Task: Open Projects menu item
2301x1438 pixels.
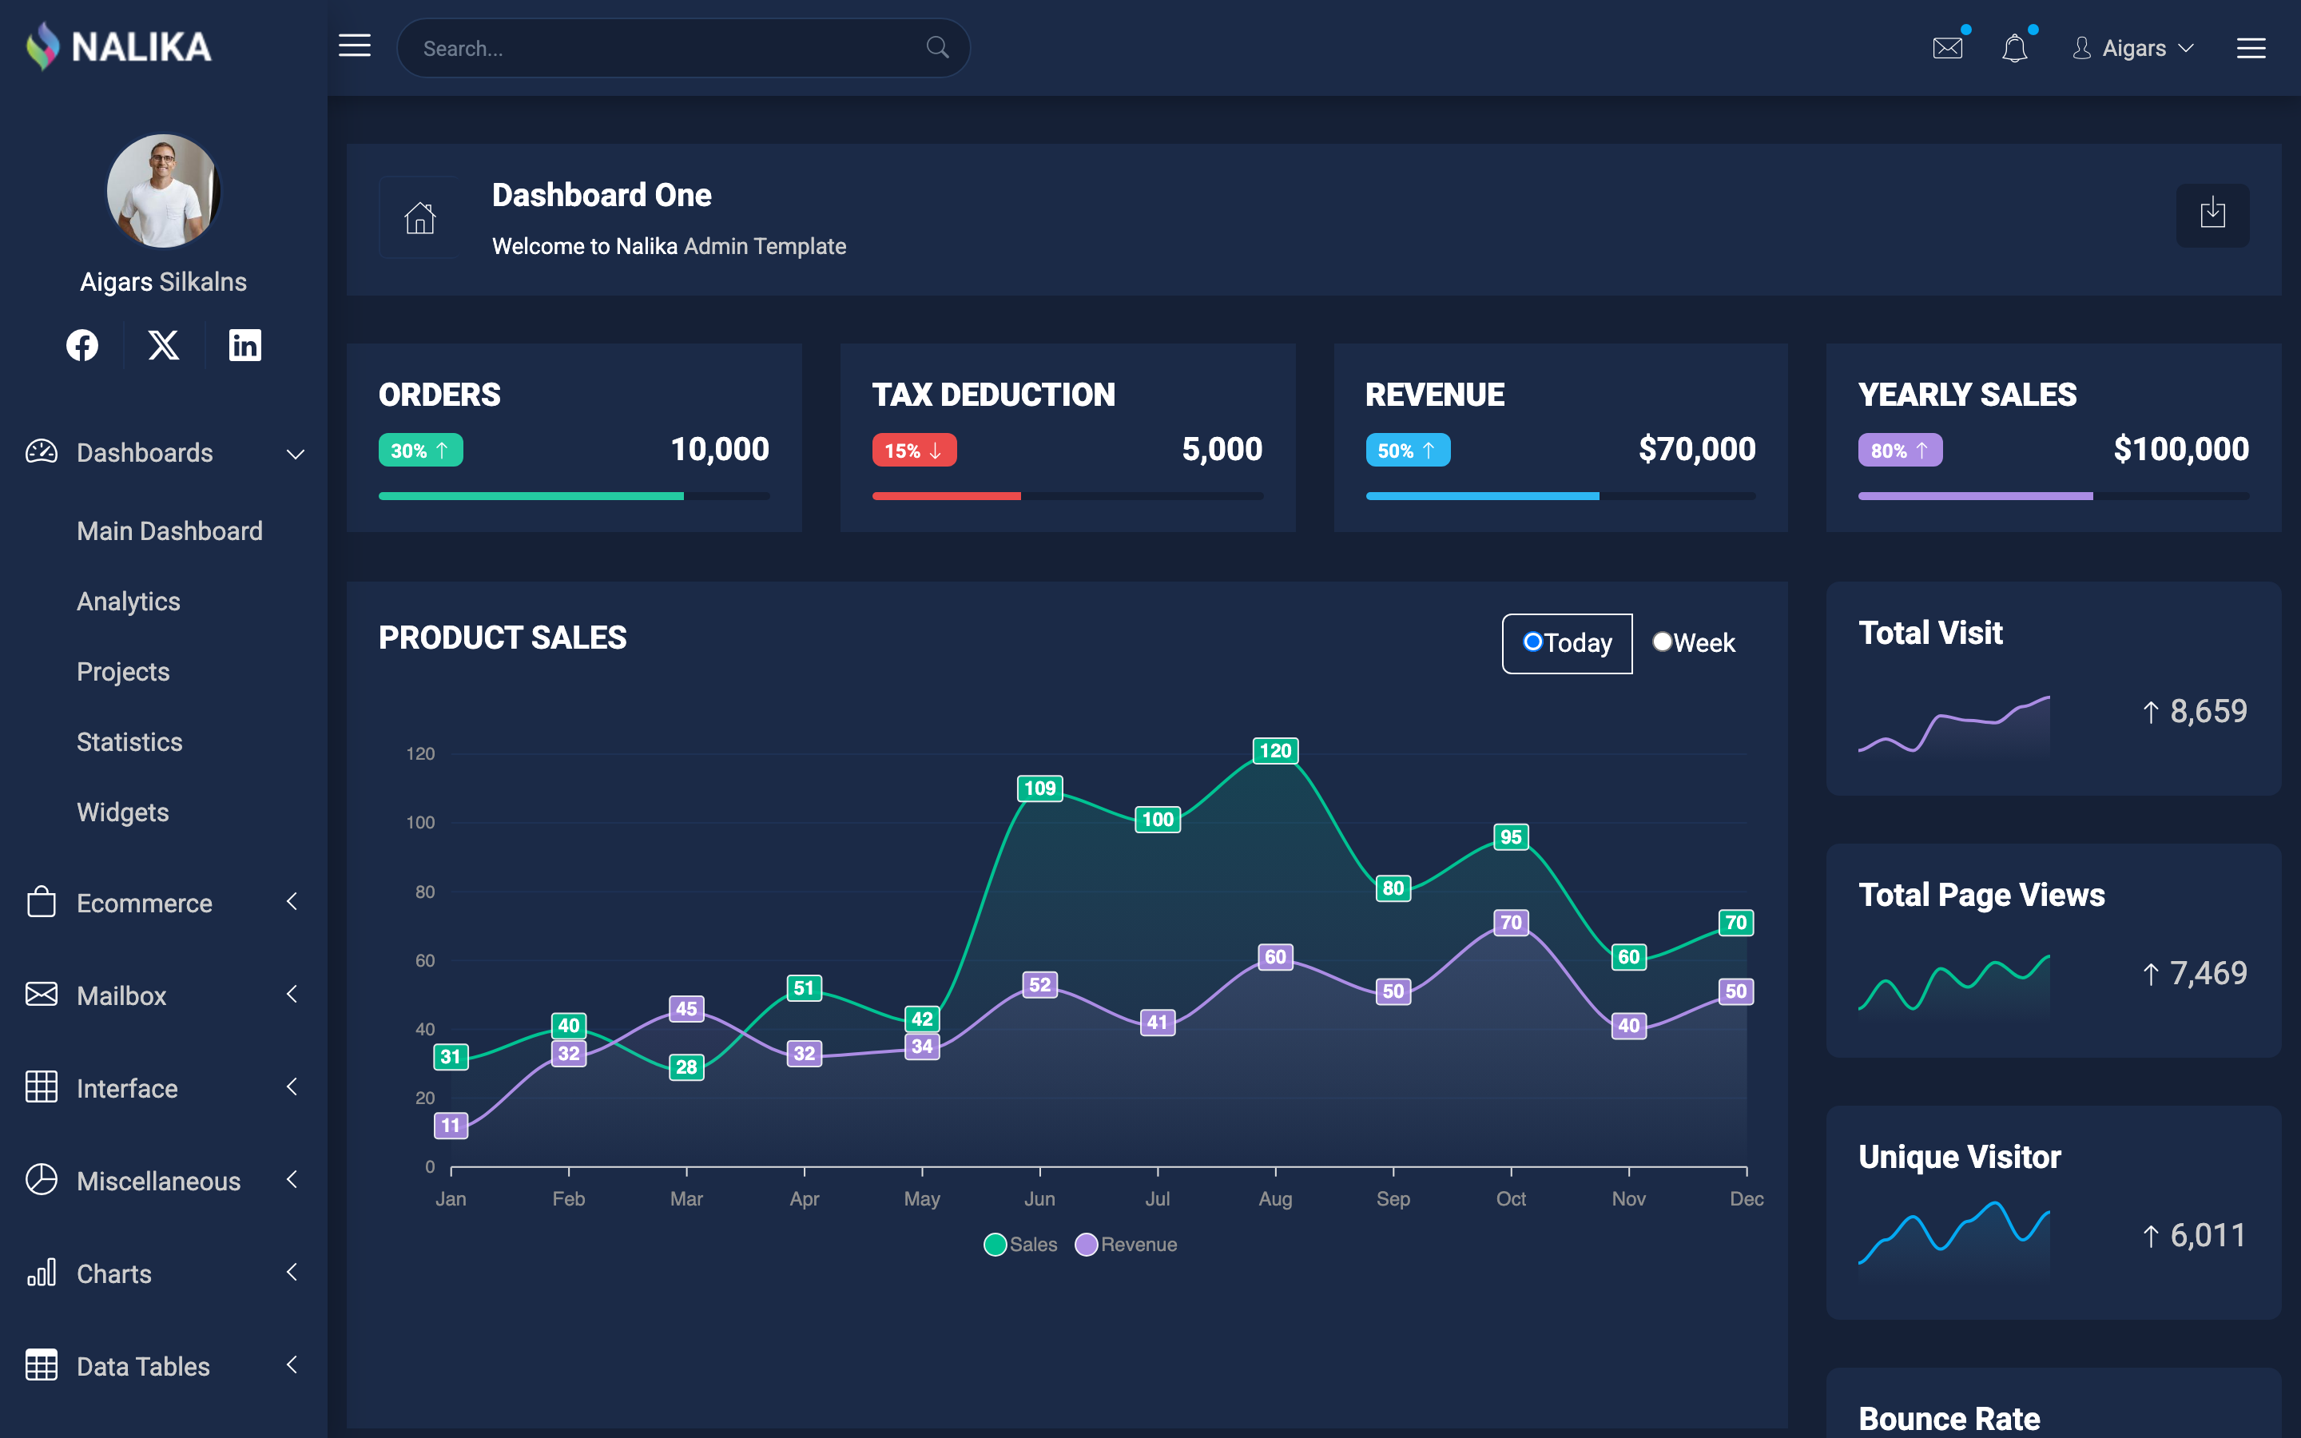Action: coord(123,671)
